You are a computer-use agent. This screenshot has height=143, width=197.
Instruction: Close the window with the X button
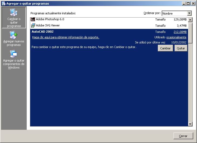193,4
